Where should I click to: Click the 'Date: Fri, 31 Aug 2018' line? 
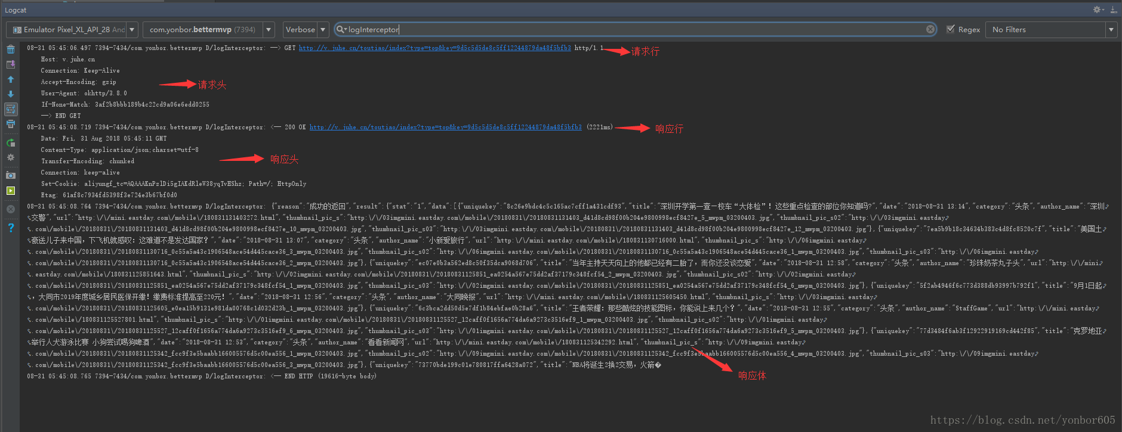(104, 138)
